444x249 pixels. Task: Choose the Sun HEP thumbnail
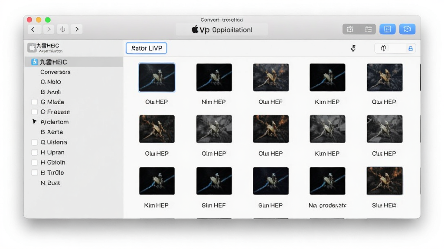point(271,181)
